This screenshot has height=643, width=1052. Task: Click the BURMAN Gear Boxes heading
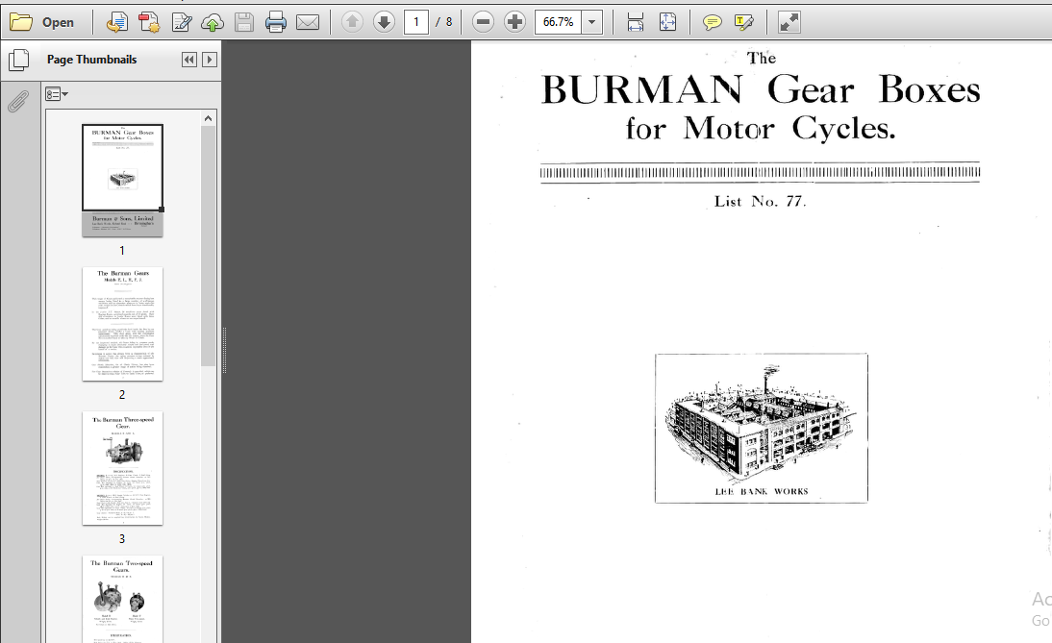pos(760,89)
